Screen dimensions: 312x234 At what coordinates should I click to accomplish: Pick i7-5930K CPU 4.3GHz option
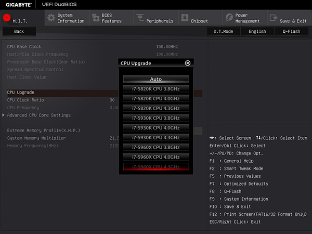[x=156, y=137]
